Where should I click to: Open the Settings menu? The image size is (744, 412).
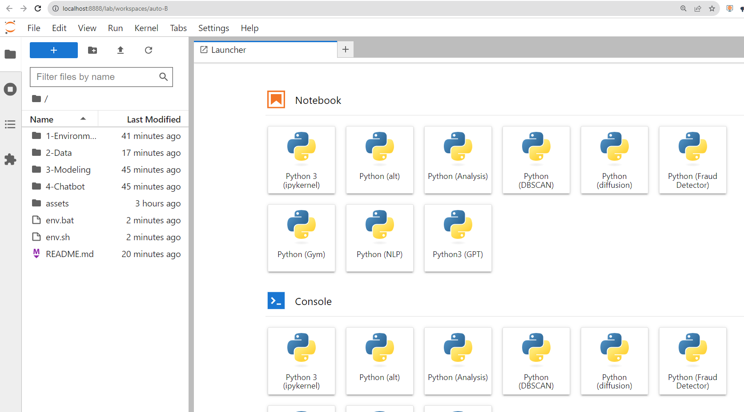(x=213, y=28)
